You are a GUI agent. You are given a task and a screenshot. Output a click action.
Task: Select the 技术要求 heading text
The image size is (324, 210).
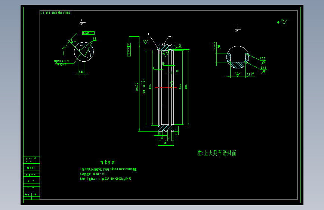click(108, 163)
